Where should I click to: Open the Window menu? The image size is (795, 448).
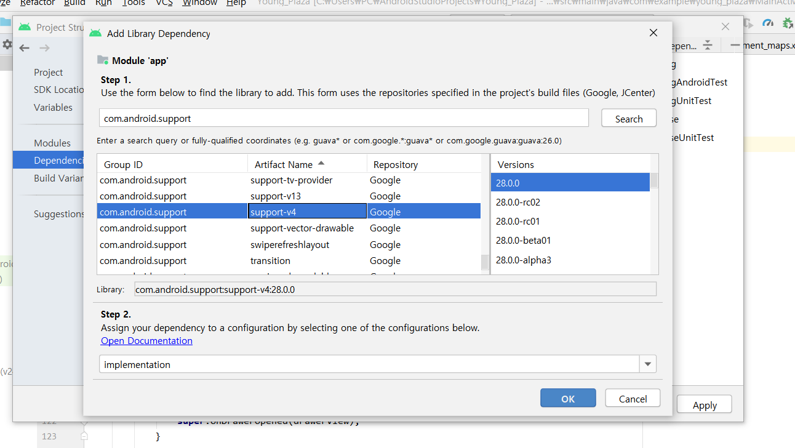click(200, 3)
